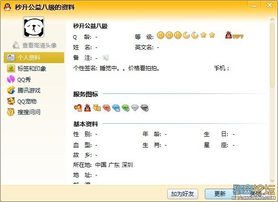Open the 个人资料 tab
The image size is (278, 202).
tap(34, 57)
